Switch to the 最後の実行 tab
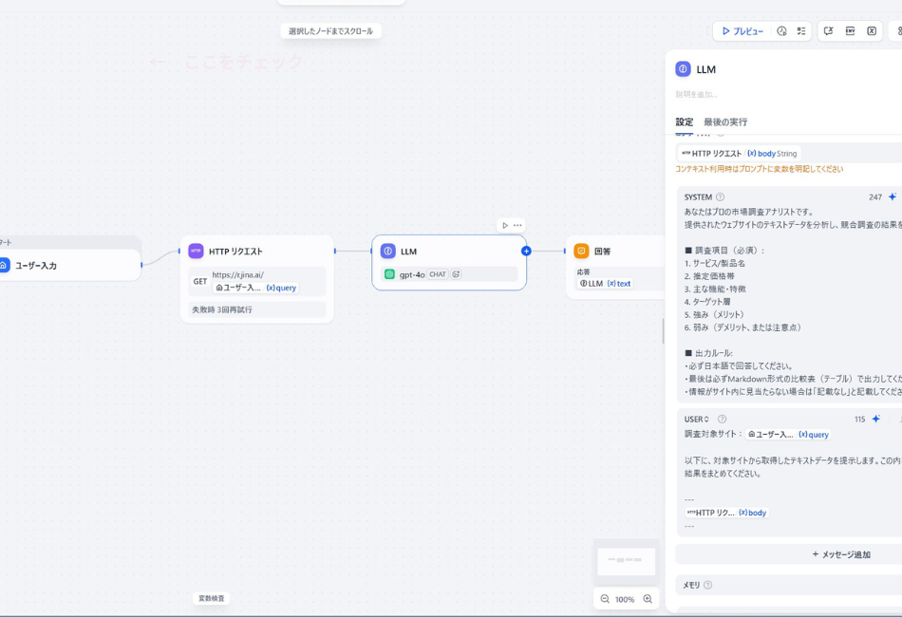 [x=723, y=122]
